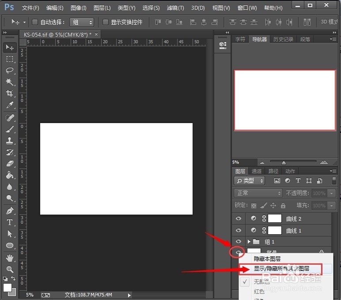The image size is (341, 300).
Task: Open the 3D panel icon in dock
Action: point(223,45)
